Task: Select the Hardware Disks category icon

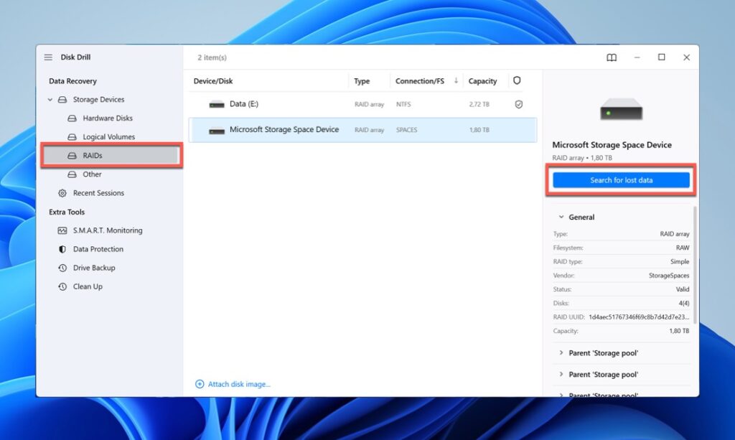Action: tap(72, 118)
